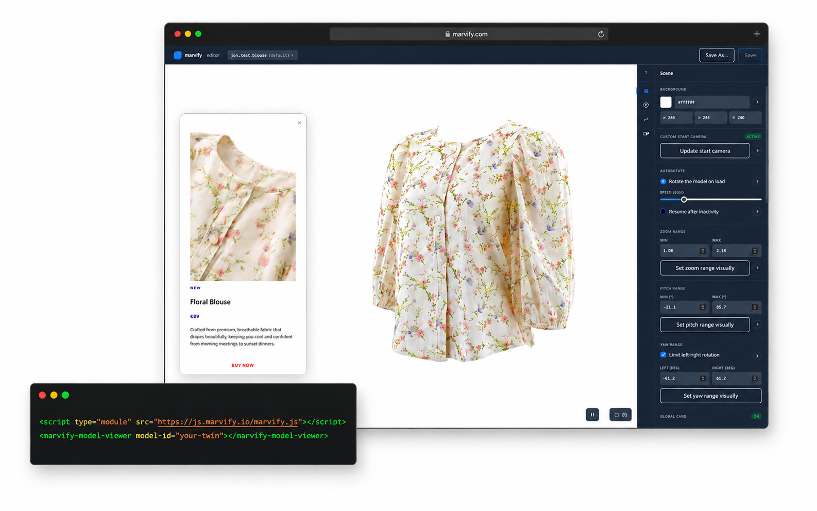Edit the zoom range MIN field
The image size is (817, 511).
pos(684,251)
